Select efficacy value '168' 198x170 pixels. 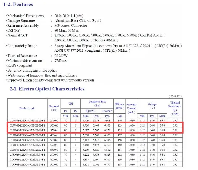[x=120, y=165]
